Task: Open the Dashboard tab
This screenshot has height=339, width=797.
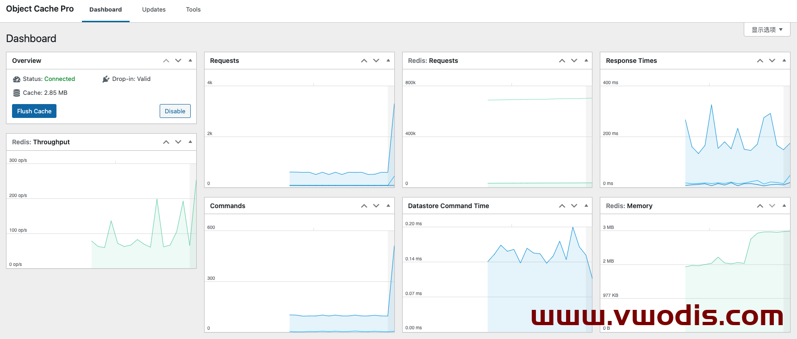Action: (106, 10)
